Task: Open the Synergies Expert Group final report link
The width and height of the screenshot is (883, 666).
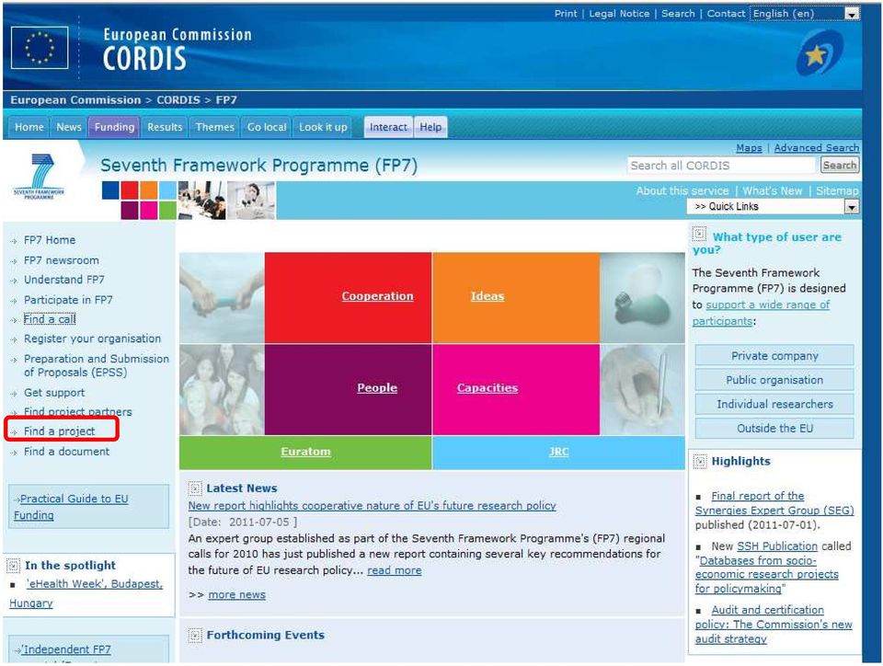Action: (774, 503)
